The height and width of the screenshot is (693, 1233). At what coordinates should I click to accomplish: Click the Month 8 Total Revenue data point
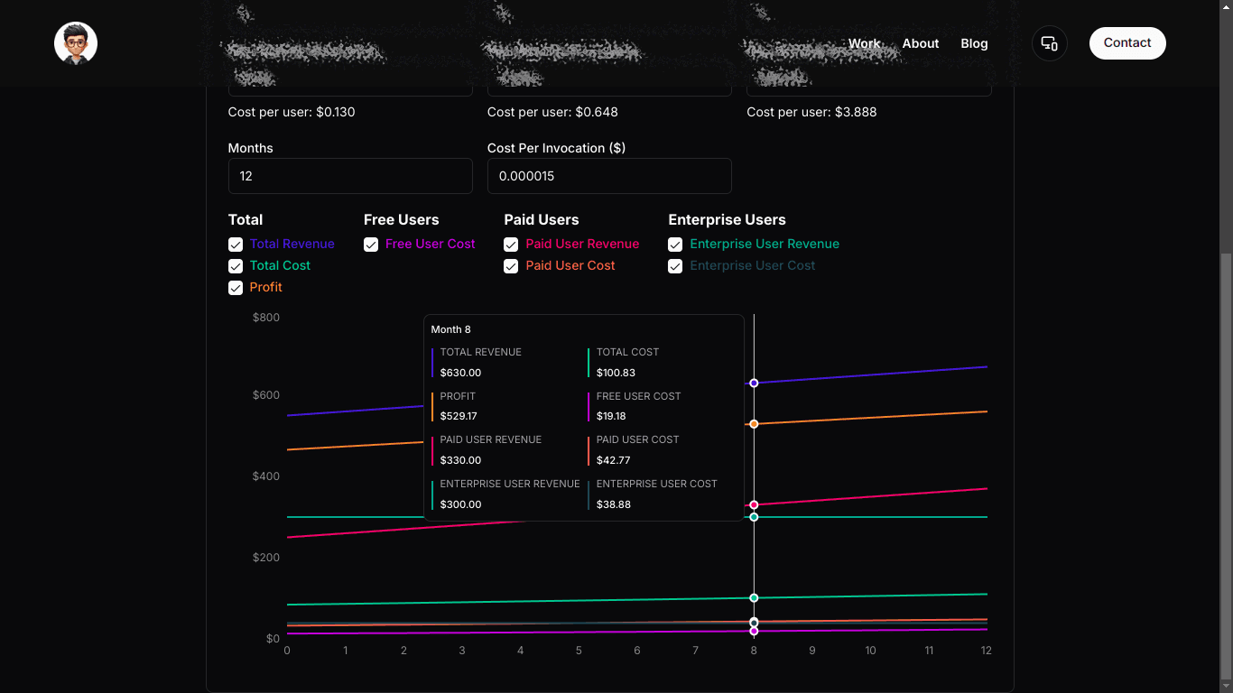754,383
